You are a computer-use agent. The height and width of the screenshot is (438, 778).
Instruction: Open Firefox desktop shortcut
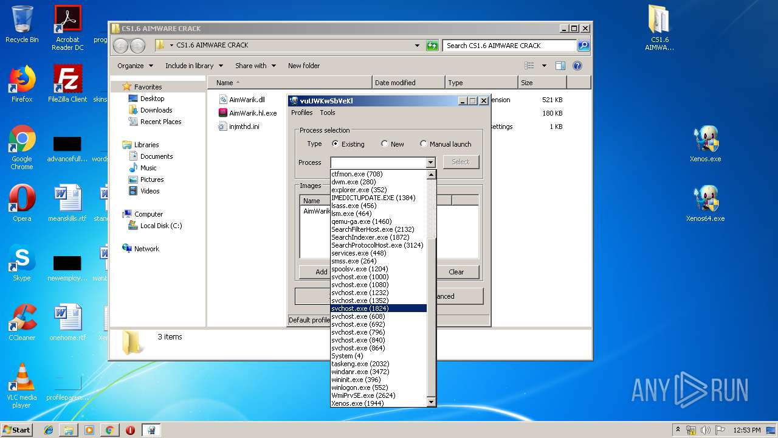tap(22, 84)
